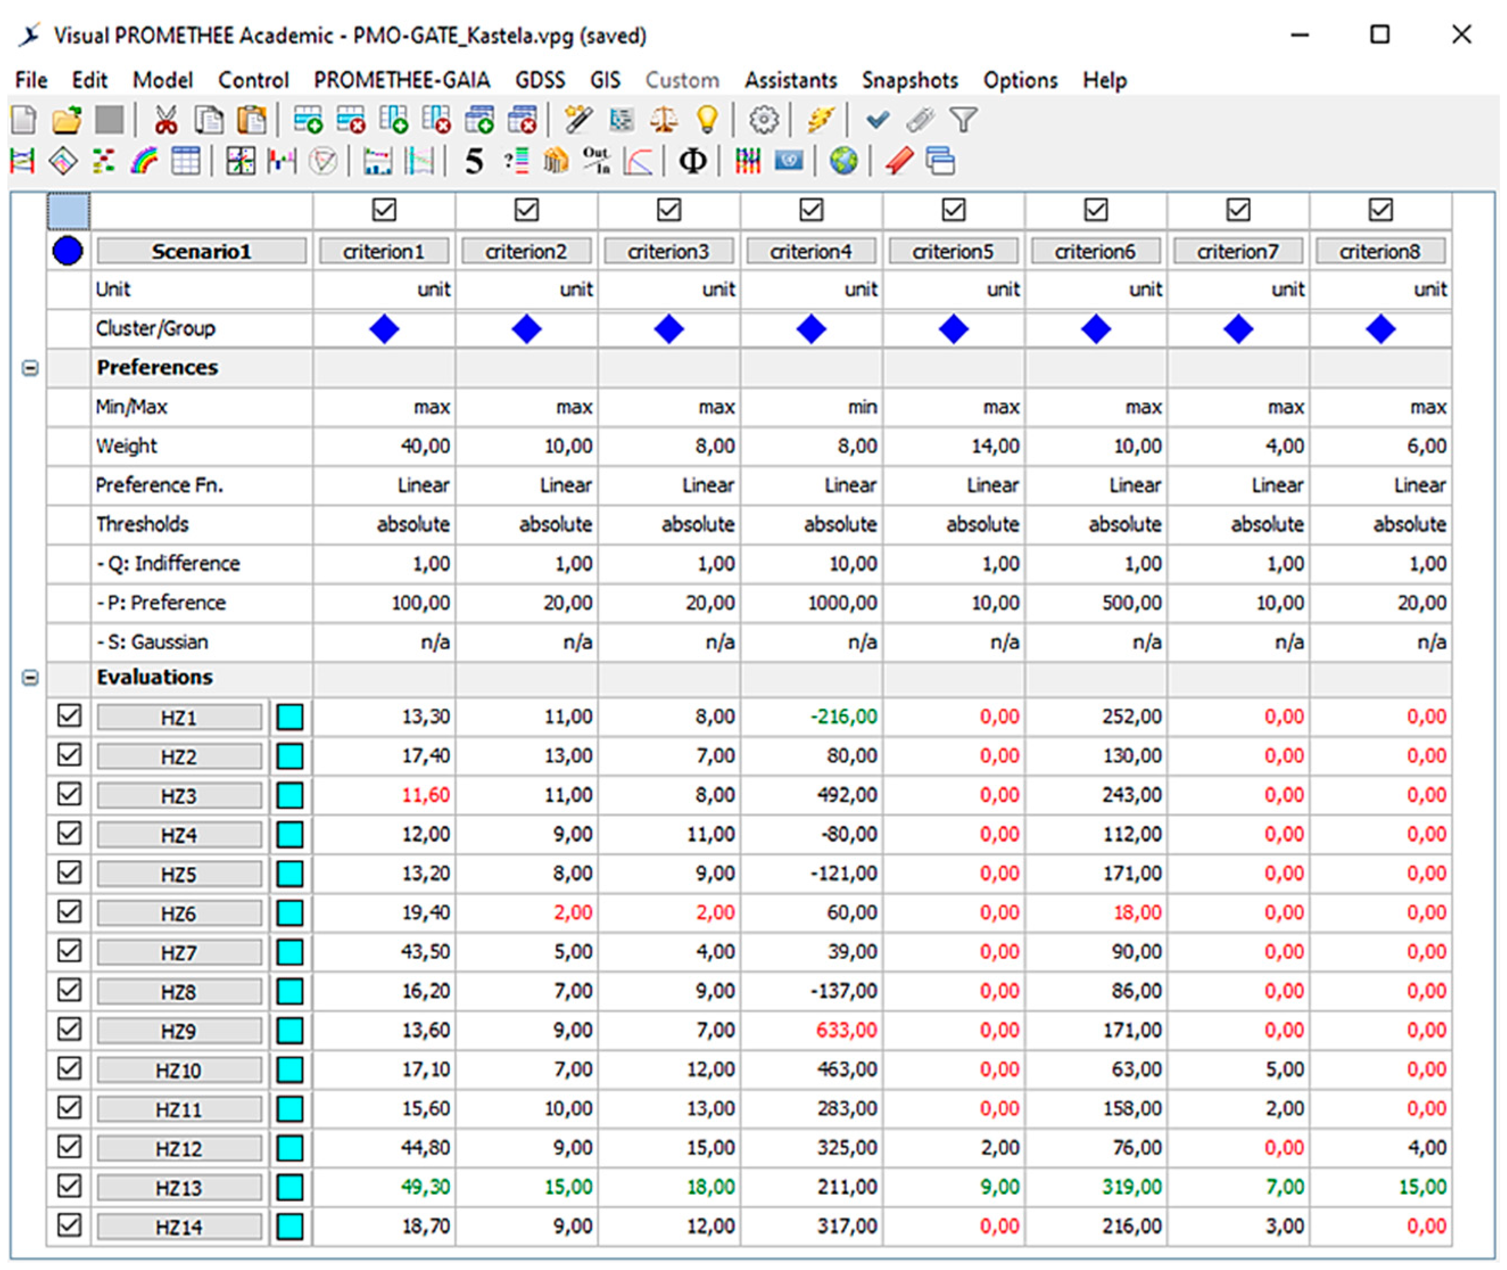Disable the criterion8 column checkbox

[1380, 210]
